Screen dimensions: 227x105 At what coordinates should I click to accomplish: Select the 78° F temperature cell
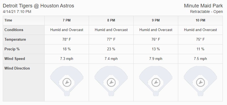(67, 40)
